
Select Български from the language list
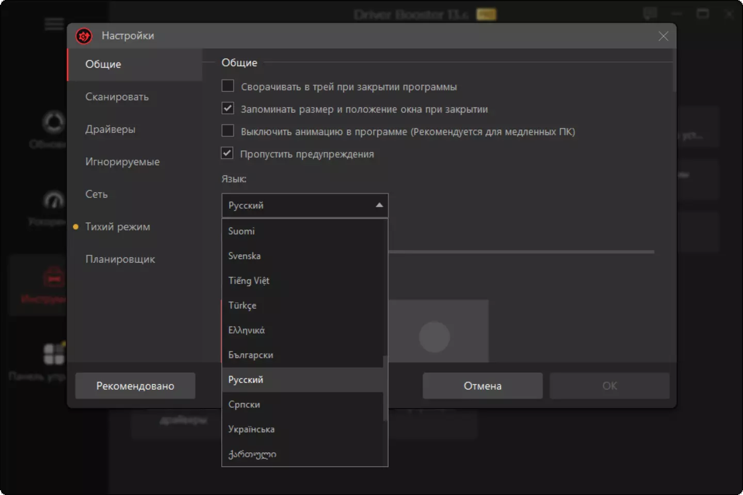point(302,355)
